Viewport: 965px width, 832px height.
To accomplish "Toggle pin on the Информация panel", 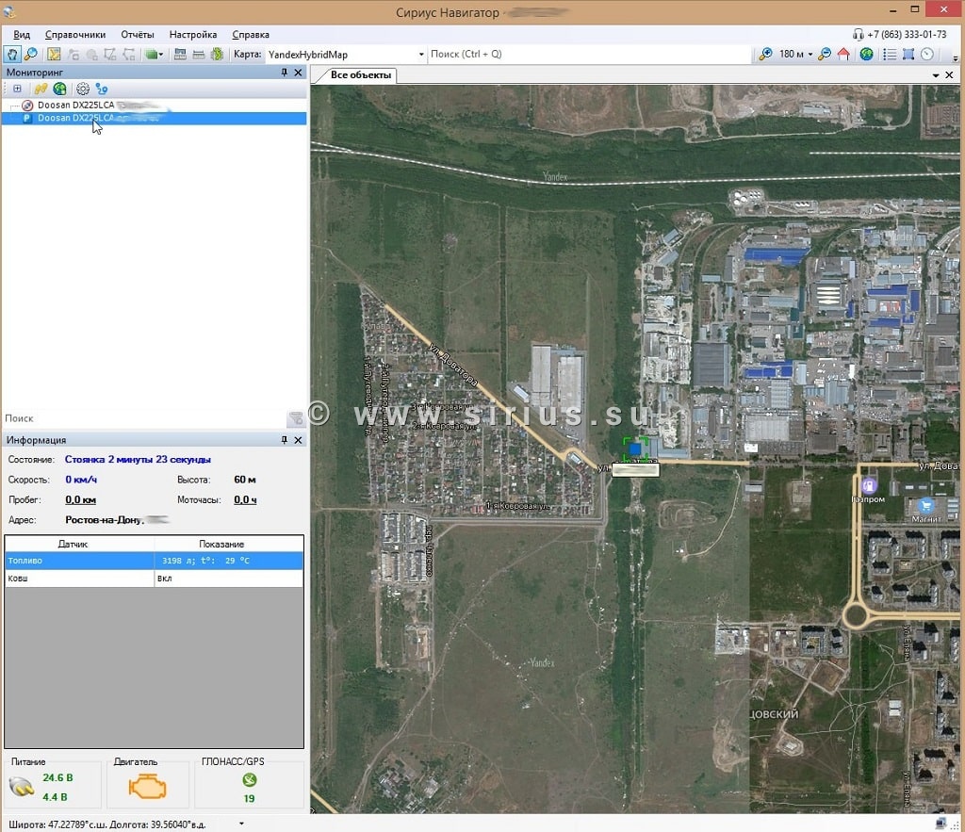I will pyautogui.click(x=285, y=440).
